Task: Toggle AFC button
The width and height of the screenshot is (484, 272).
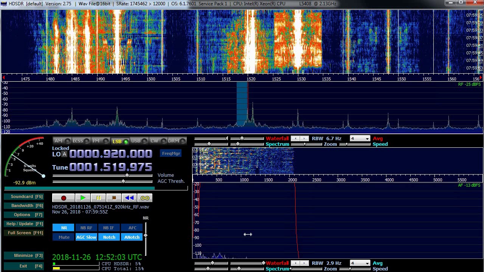Action: [x=132, y=228]
